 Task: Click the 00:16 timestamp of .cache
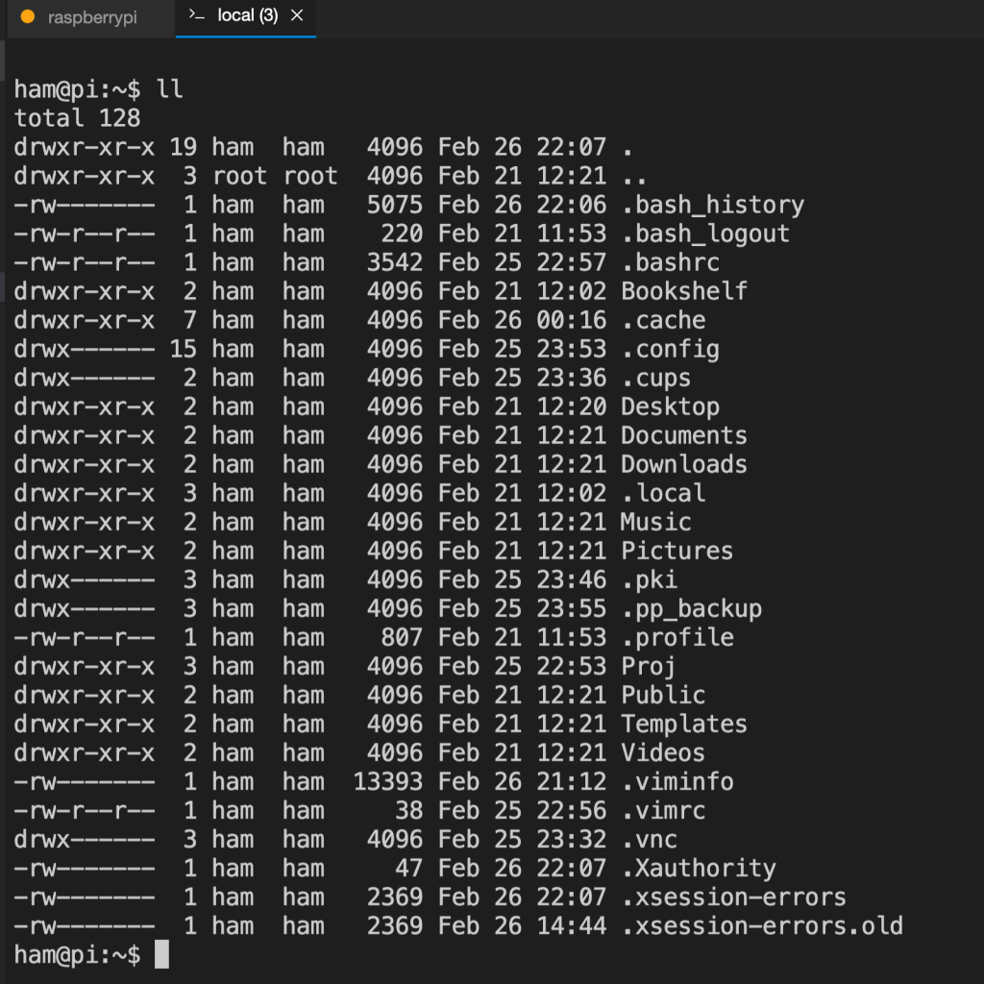[x=571, y=321]
